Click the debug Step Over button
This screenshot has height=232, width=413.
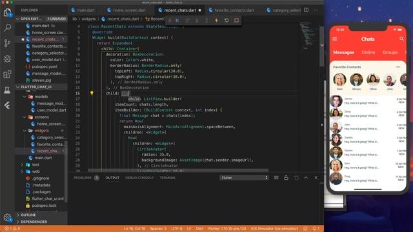[x=187, y=20]
